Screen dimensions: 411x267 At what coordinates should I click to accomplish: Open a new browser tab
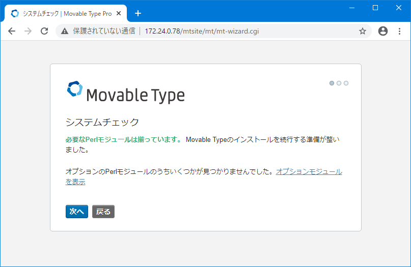click(138, 13)
